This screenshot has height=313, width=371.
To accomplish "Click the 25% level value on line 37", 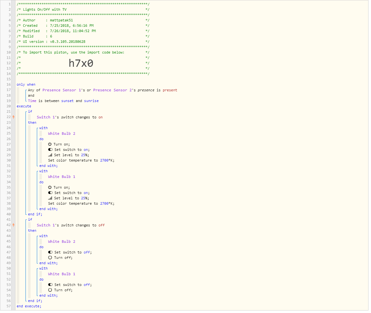I will pos(84,198).
